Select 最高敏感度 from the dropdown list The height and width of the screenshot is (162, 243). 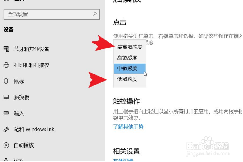(130, 47)
